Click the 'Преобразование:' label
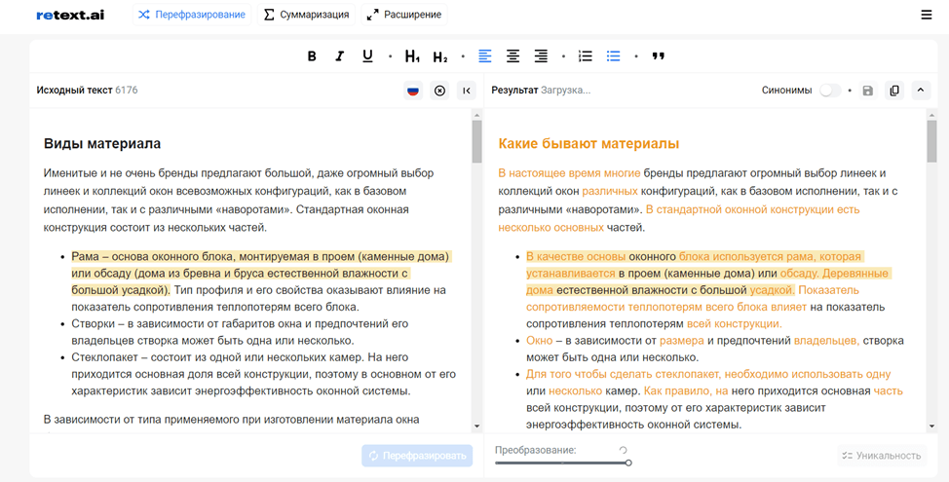Screen dimensions: 949x482 [536, 450]
